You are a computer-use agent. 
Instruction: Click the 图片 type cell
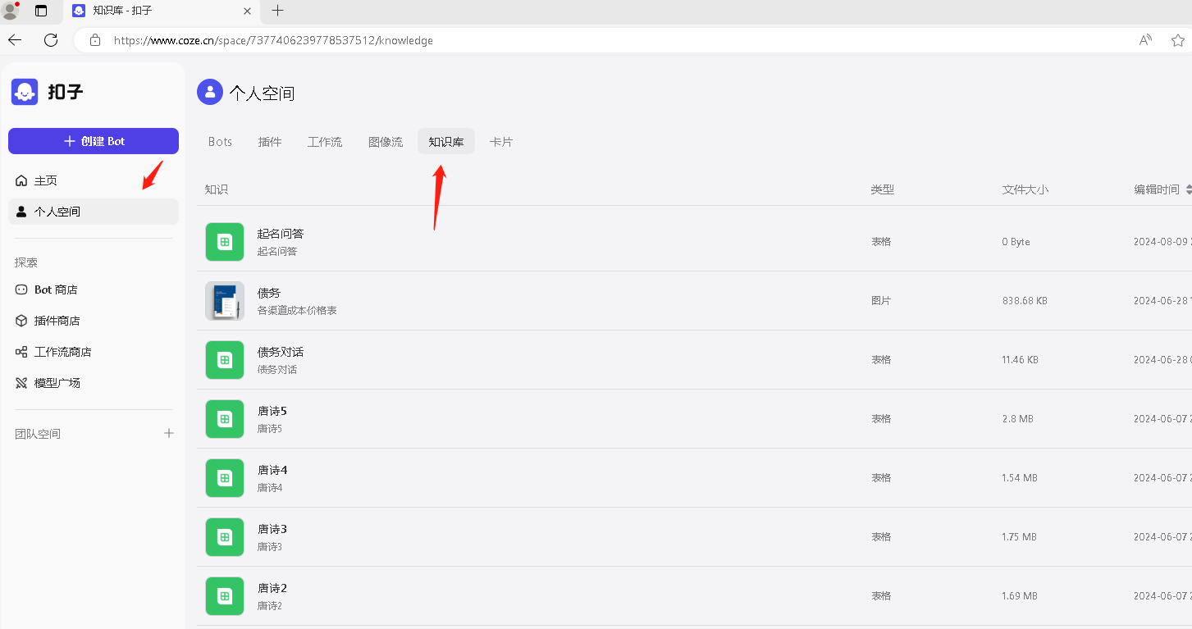click(881, 301)
